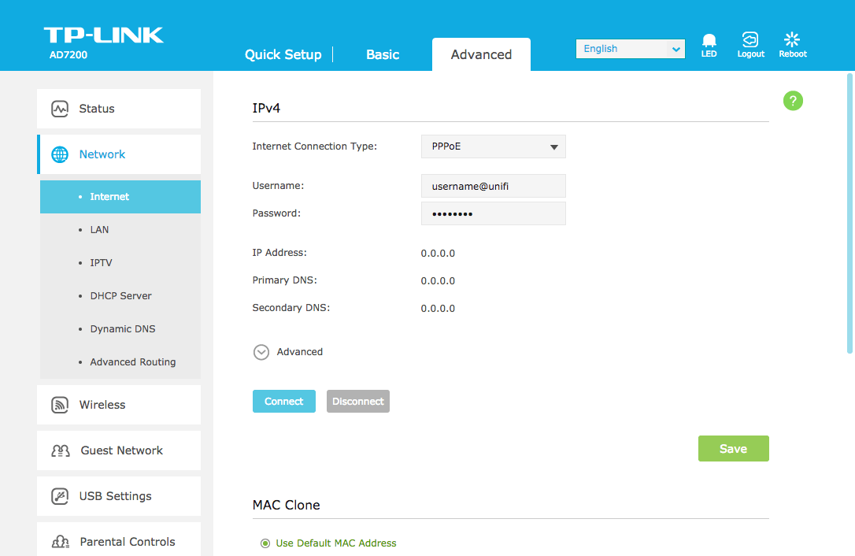
Task: Switch to the Quick Setup tab
Action: pos(283,54)
